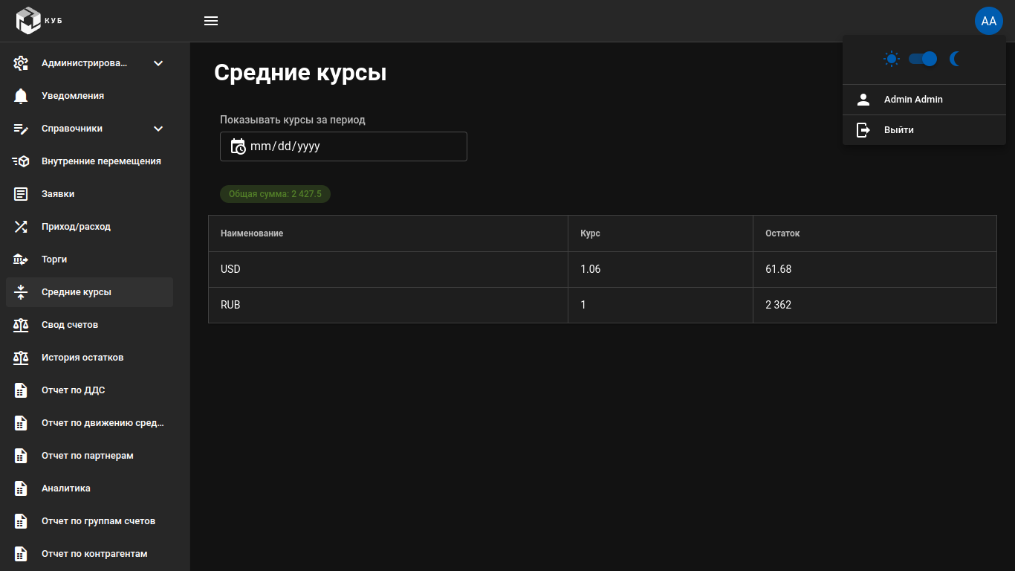Expand the Справочники chevron
Screen dimensions: 1015x571
pos(158,129)
